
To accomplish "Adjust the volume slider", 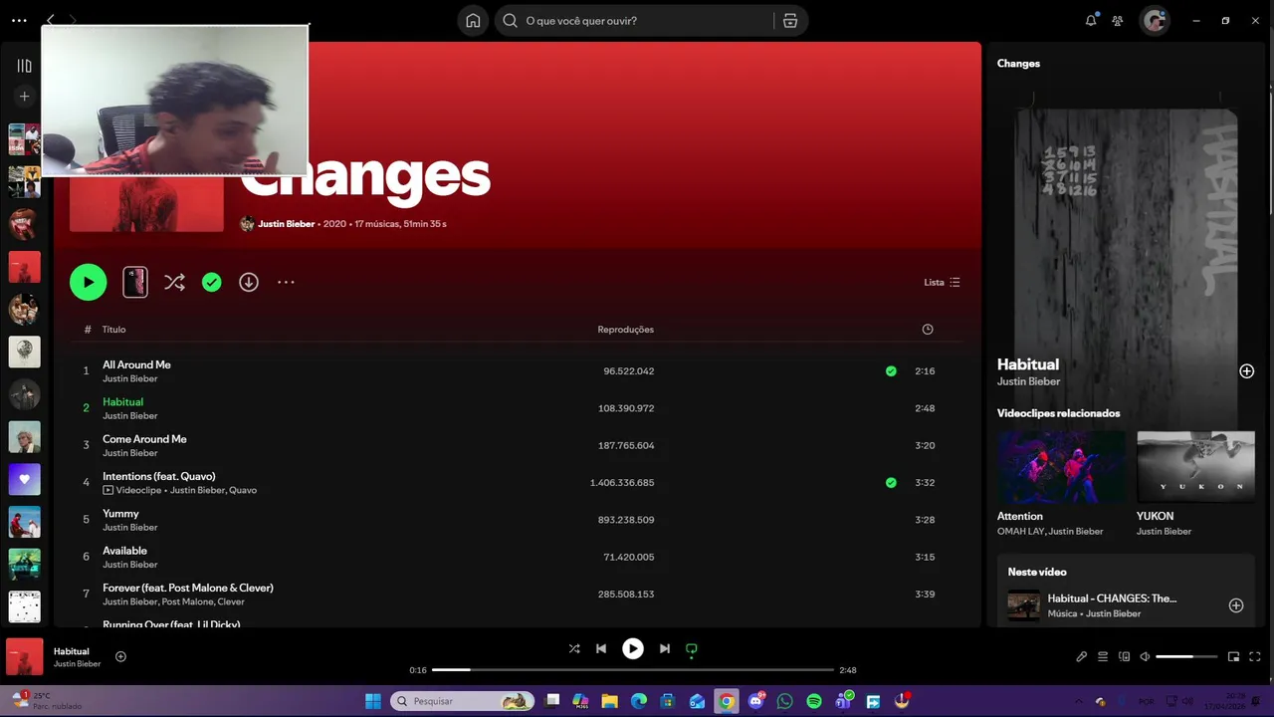I will (x=1186, y=656).
